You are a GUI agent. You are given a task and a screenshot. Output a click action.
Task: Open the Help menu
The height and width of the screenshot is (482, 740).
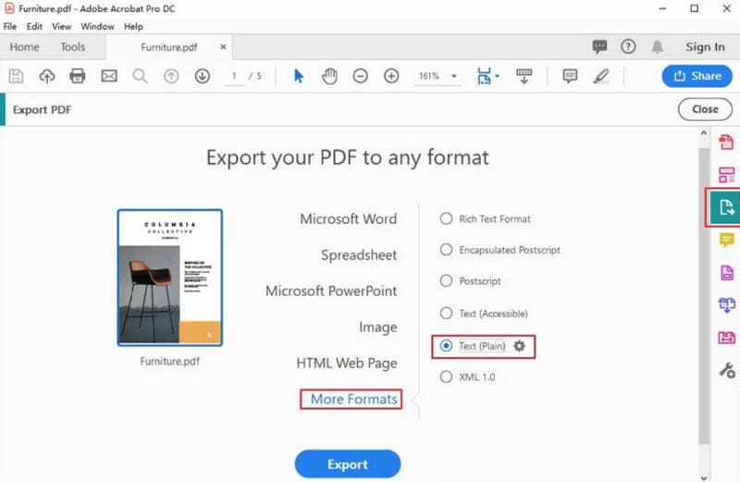tap(133, 27)
